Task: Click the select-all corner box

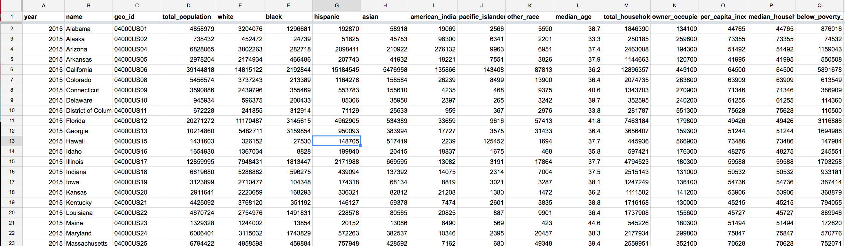Action: coord(12,5)
